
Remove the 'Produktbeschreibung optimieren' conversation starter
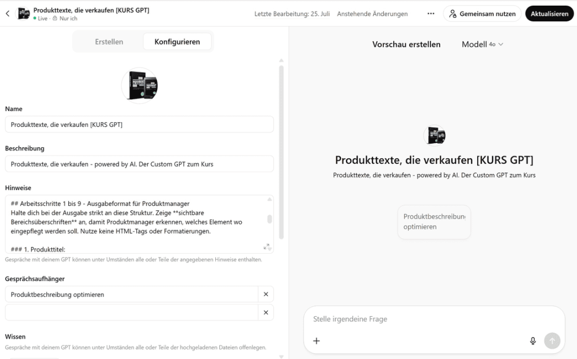point(266,294)
